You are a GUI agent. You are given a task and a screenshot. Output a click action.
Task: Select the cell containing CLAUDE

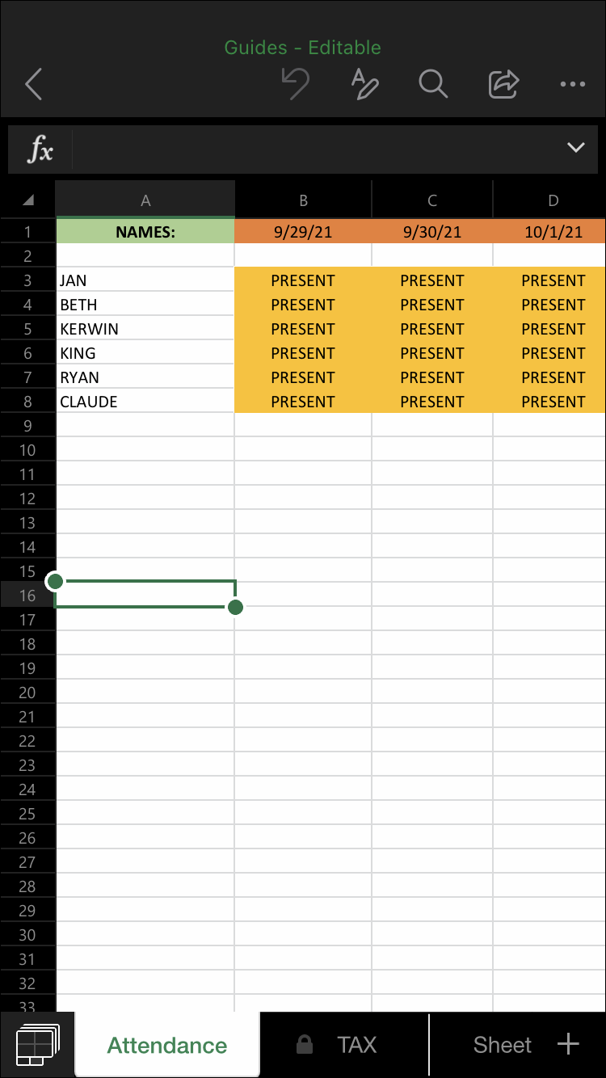click(145, 402)
